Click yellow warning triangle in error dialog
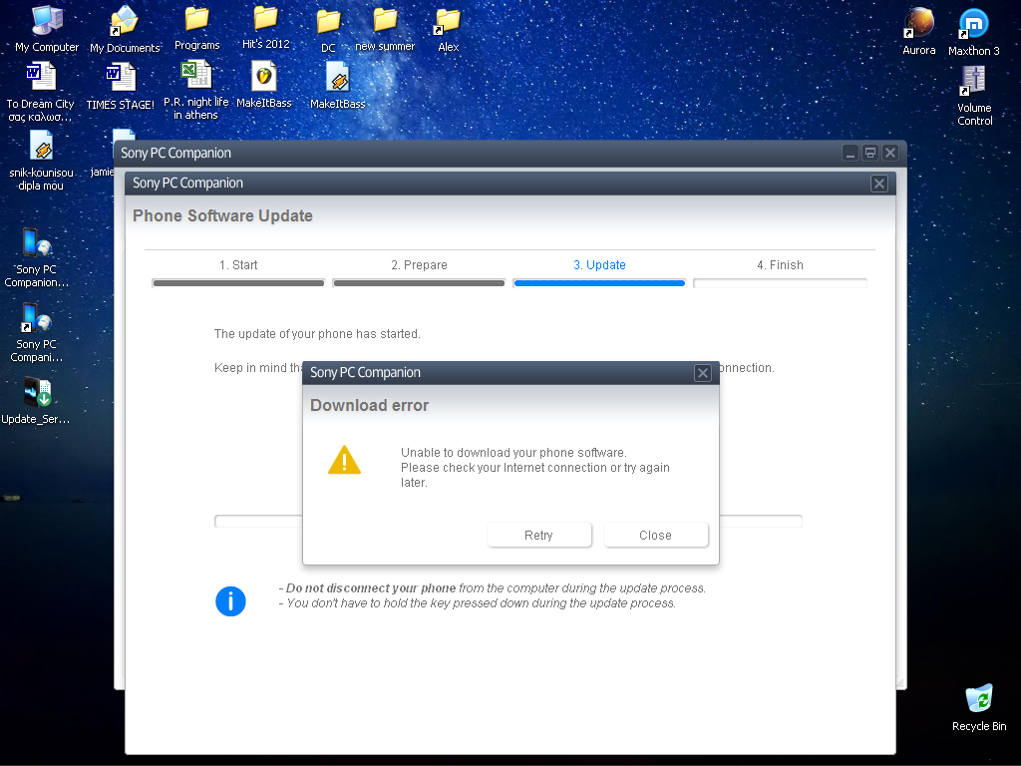This screenshot has height=766, width=1021. [x=344, y=460]
